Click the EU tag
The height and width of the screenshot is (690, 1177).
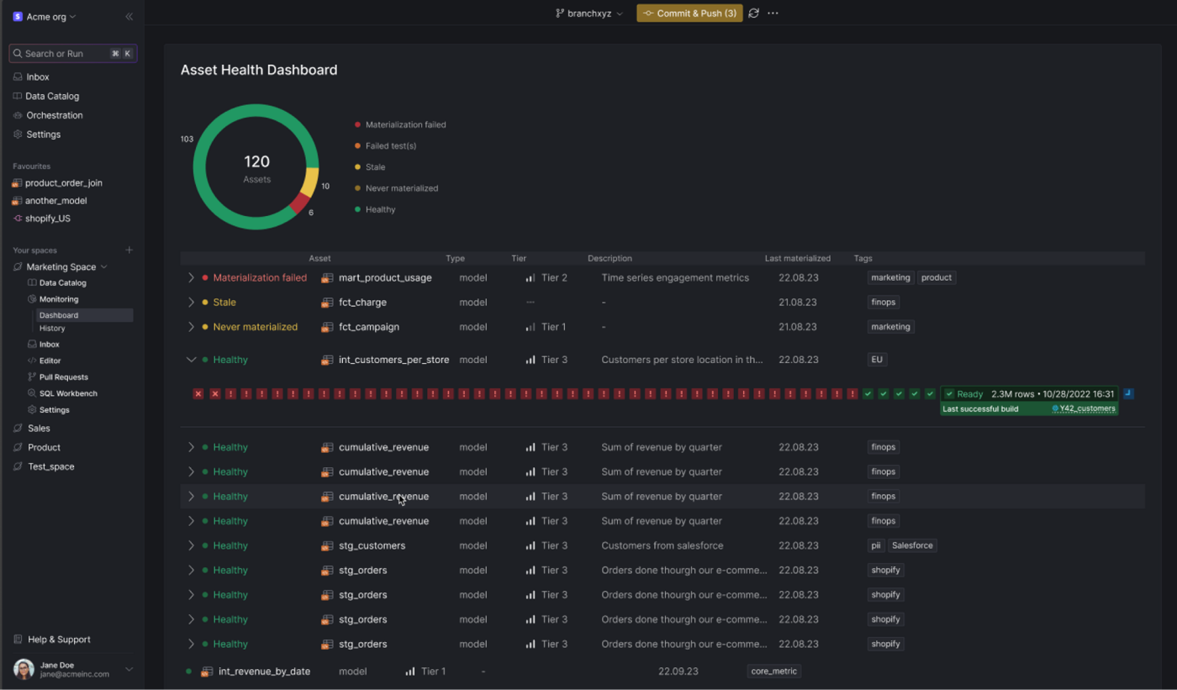[x=877, y=360]
